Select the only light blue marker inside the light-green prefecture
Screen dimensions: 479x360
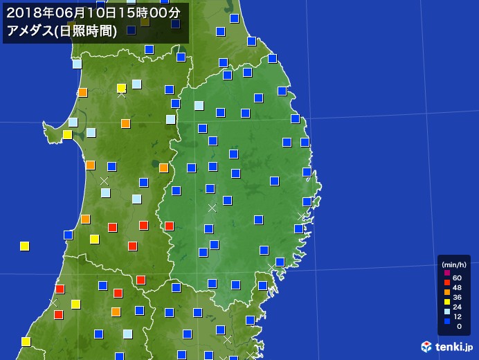199,105
